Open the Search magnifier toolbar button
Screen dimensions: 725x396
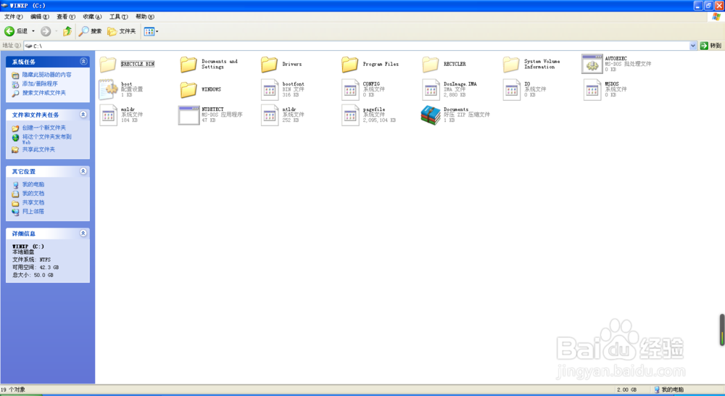pyautogui.click(x=90, y=31)
